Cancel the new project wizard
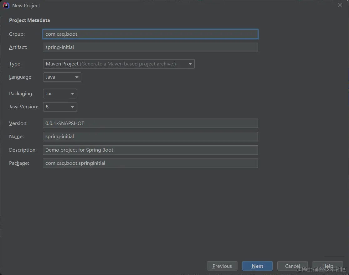The image size is (349, 275). pos(292,266)
